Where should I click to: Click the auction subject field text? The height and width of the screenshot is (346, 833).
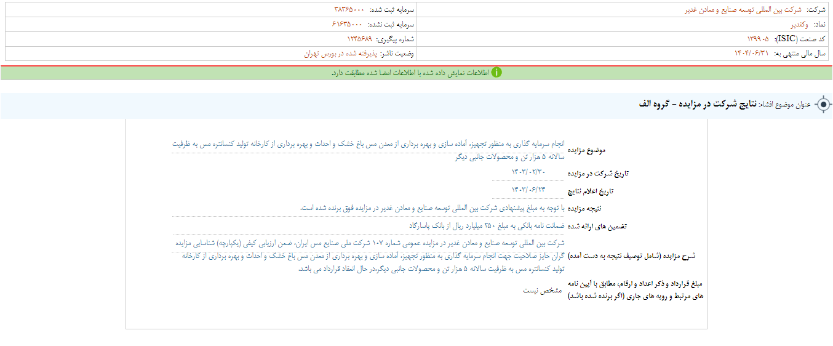tap(368, 150)
